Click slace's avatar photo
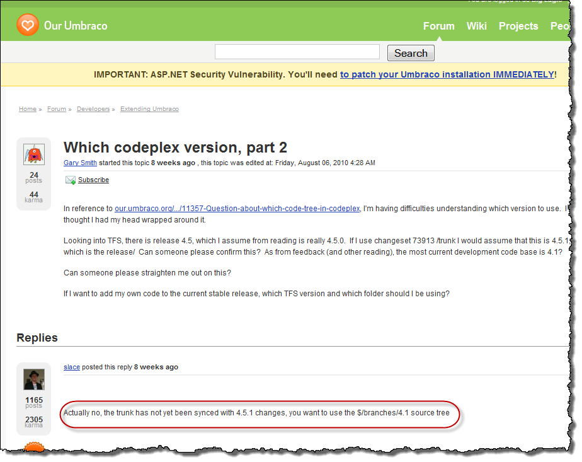The image size is (582, 462). coord(34,379)
